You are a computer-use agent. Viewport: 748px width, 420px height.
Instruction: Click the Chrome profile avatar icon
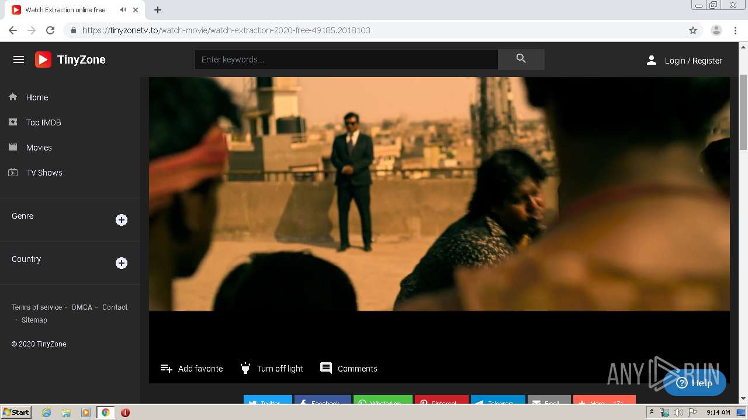(x=716, y=30)
